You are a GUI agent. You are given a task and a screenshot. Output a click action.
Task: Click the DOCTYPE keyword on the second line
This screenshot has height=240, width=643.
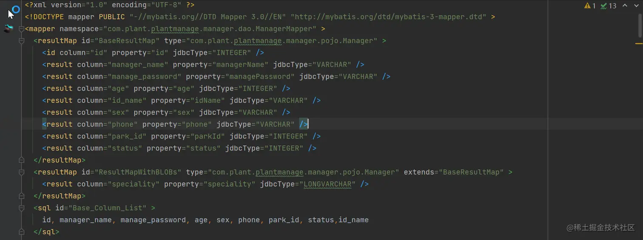pos(46,17)
